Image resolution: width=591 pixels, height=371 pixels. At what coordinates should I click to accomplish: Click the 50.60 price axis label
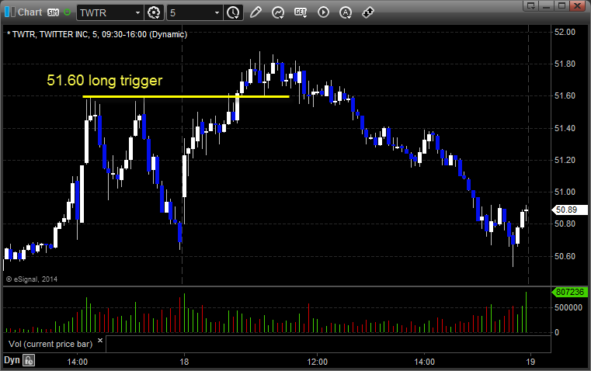point(565,256)
